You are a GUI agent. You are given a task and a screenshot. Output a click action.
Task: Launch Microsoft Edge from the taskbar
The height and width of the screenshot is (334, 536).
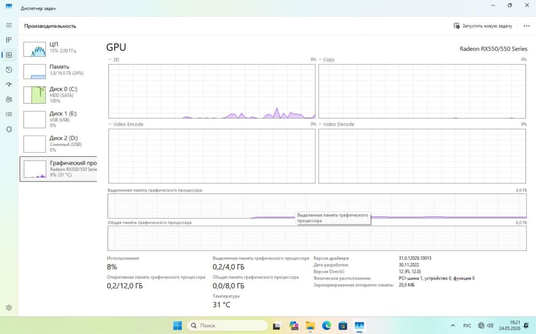(x=326, y=325)
